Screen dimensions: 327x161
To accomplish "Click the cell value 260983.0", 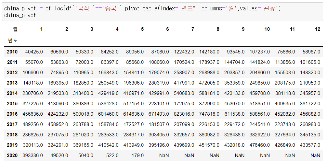I will (310, 124).
